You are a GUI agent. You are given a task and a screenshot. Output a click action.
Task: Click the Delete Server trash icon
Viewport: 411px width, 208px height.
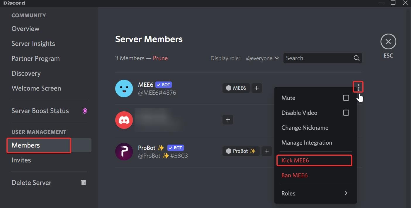coord(84,183)
